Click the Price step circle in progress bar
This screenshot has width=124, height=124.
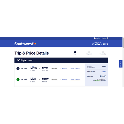click(75, 52)
